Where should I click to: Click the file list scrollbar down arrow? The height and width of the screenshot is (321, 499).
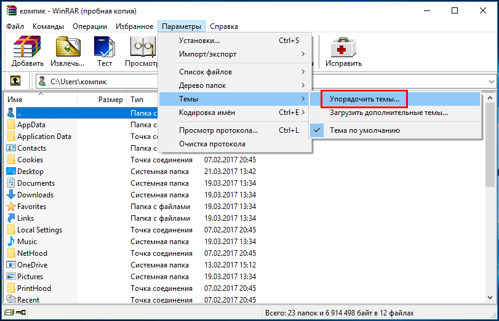tap(490, 298)
